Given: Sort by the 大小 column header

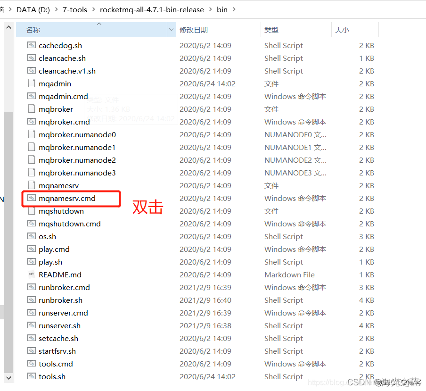Looking at the screenshot, I should point(342,30).
